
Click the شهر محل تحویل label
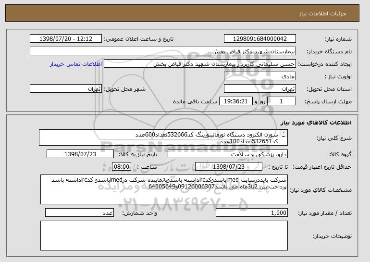point(125,89)
